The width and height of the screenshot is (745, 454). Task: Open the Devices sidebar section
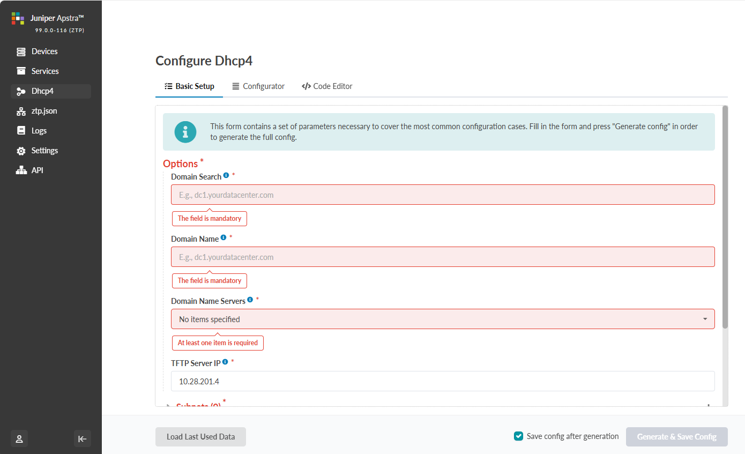44,51
